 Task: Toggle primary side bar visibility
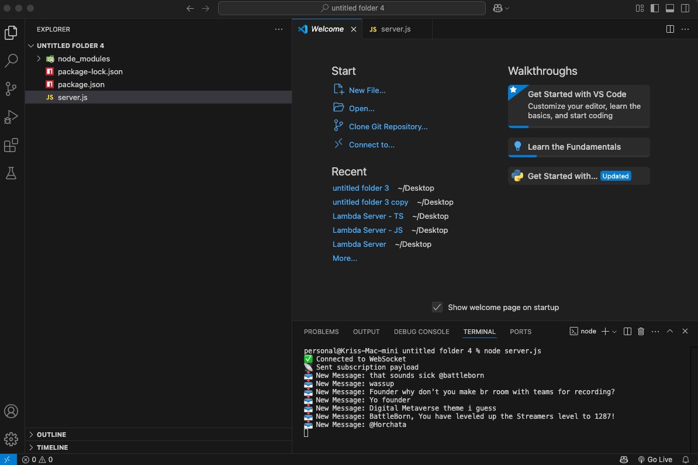click(x=655, y=8)
